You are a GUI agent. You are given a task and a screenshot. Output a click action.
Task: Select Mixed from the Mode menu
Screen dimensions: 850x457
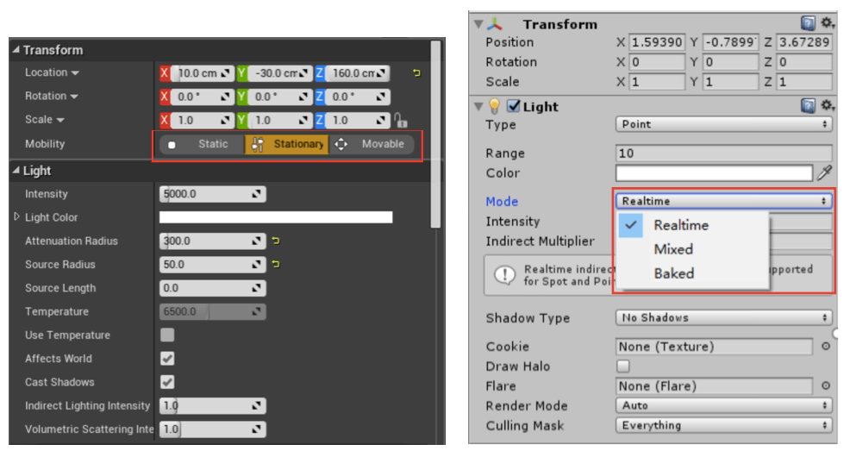[x=673, y=249]
